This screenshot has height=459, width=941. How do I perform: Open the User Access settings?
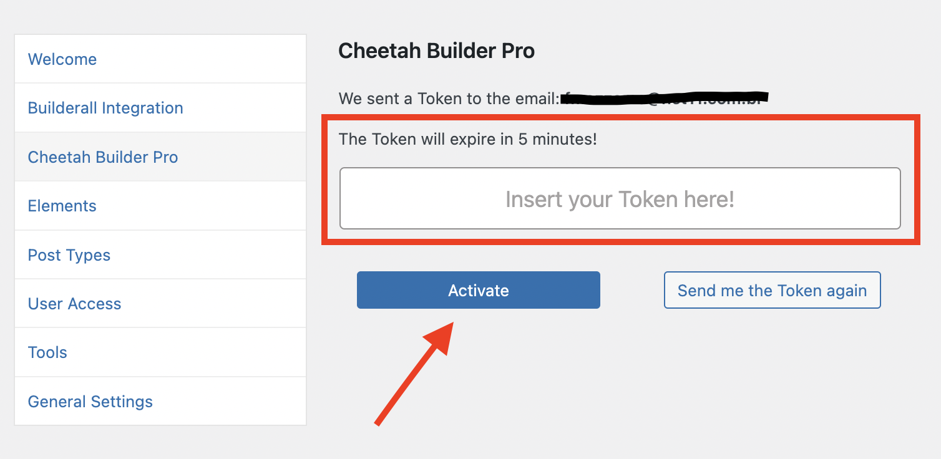tap(74, 303)
